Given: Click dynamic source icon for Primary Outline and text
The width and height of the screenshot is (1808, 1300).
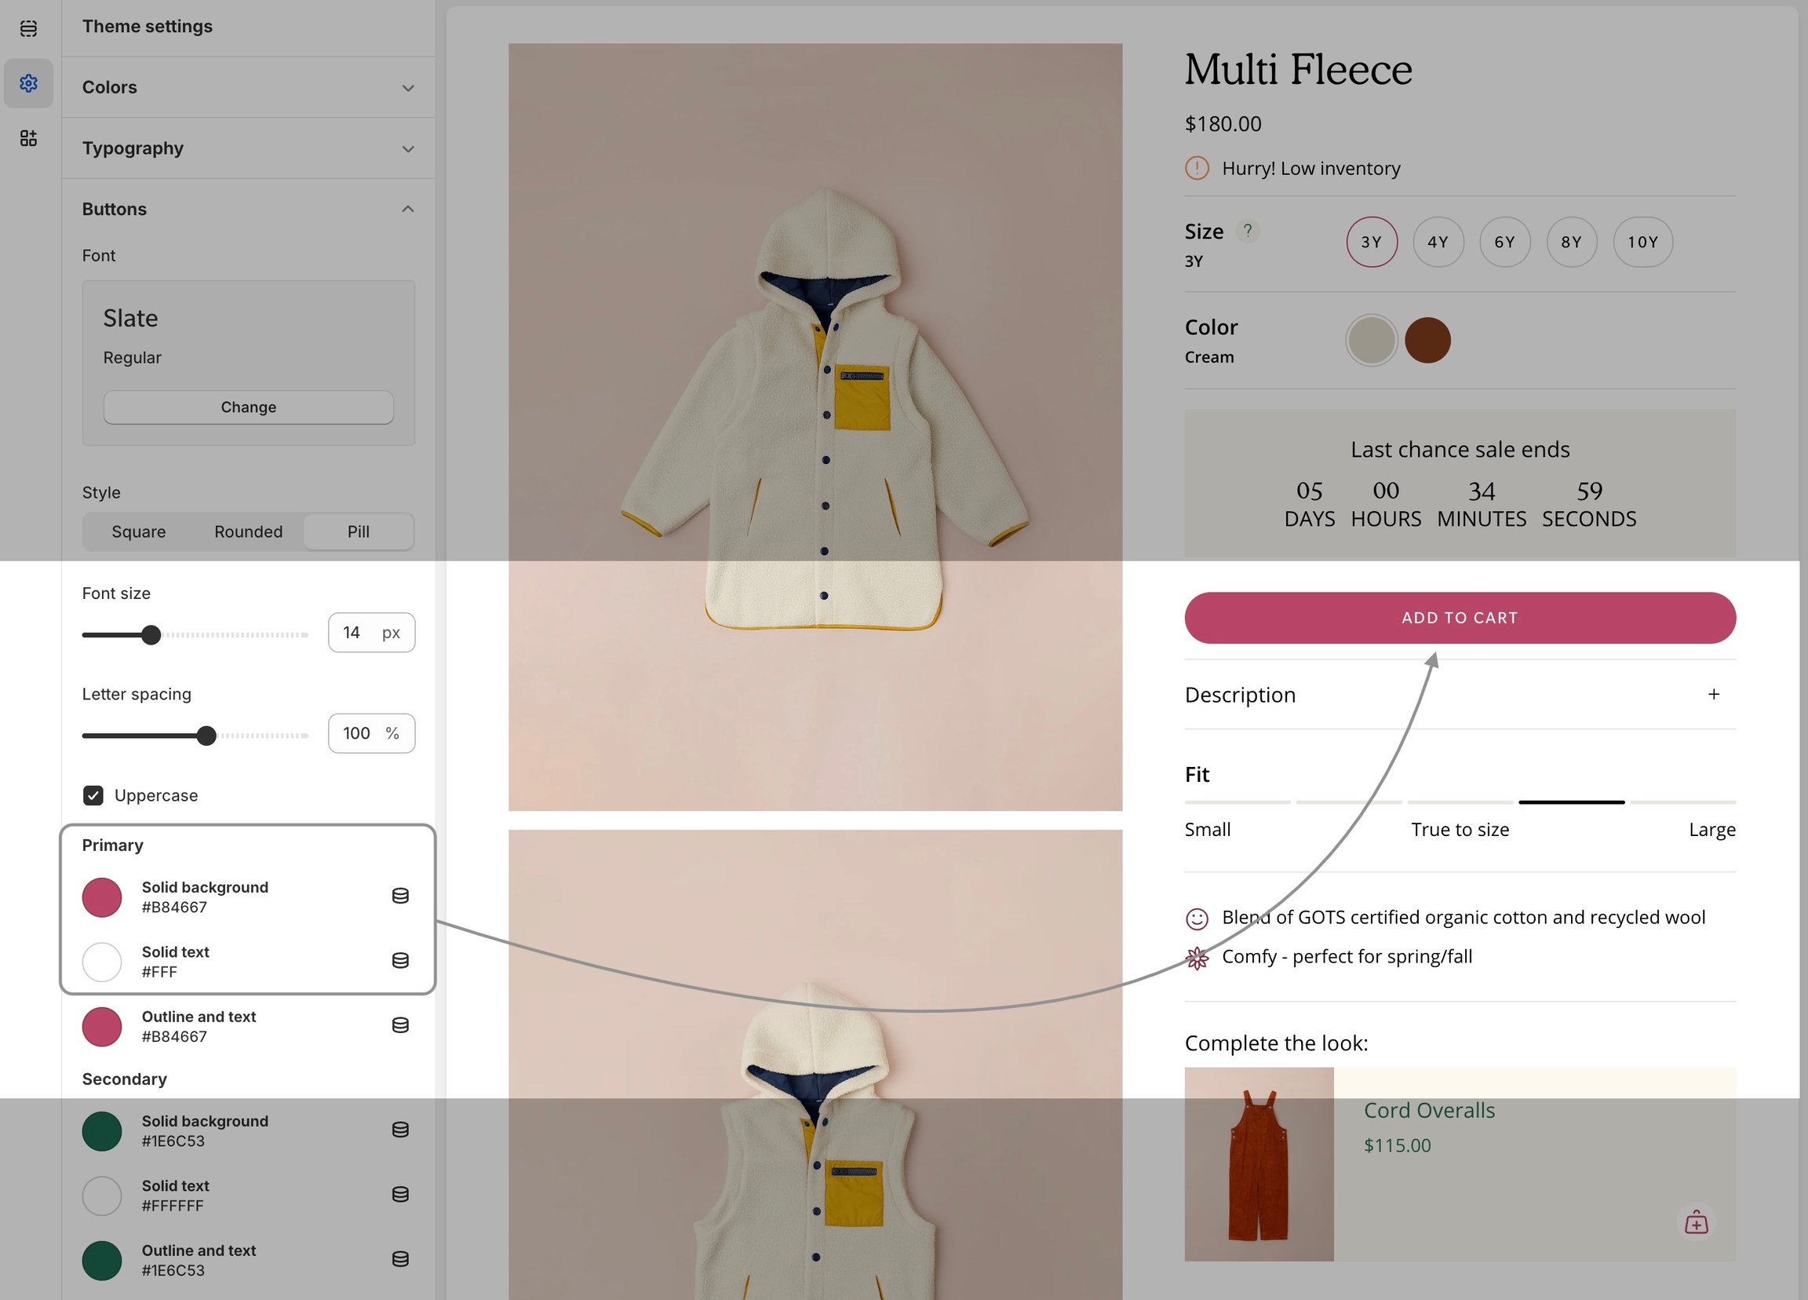Looking at the screenshot, I should 400,1024.
